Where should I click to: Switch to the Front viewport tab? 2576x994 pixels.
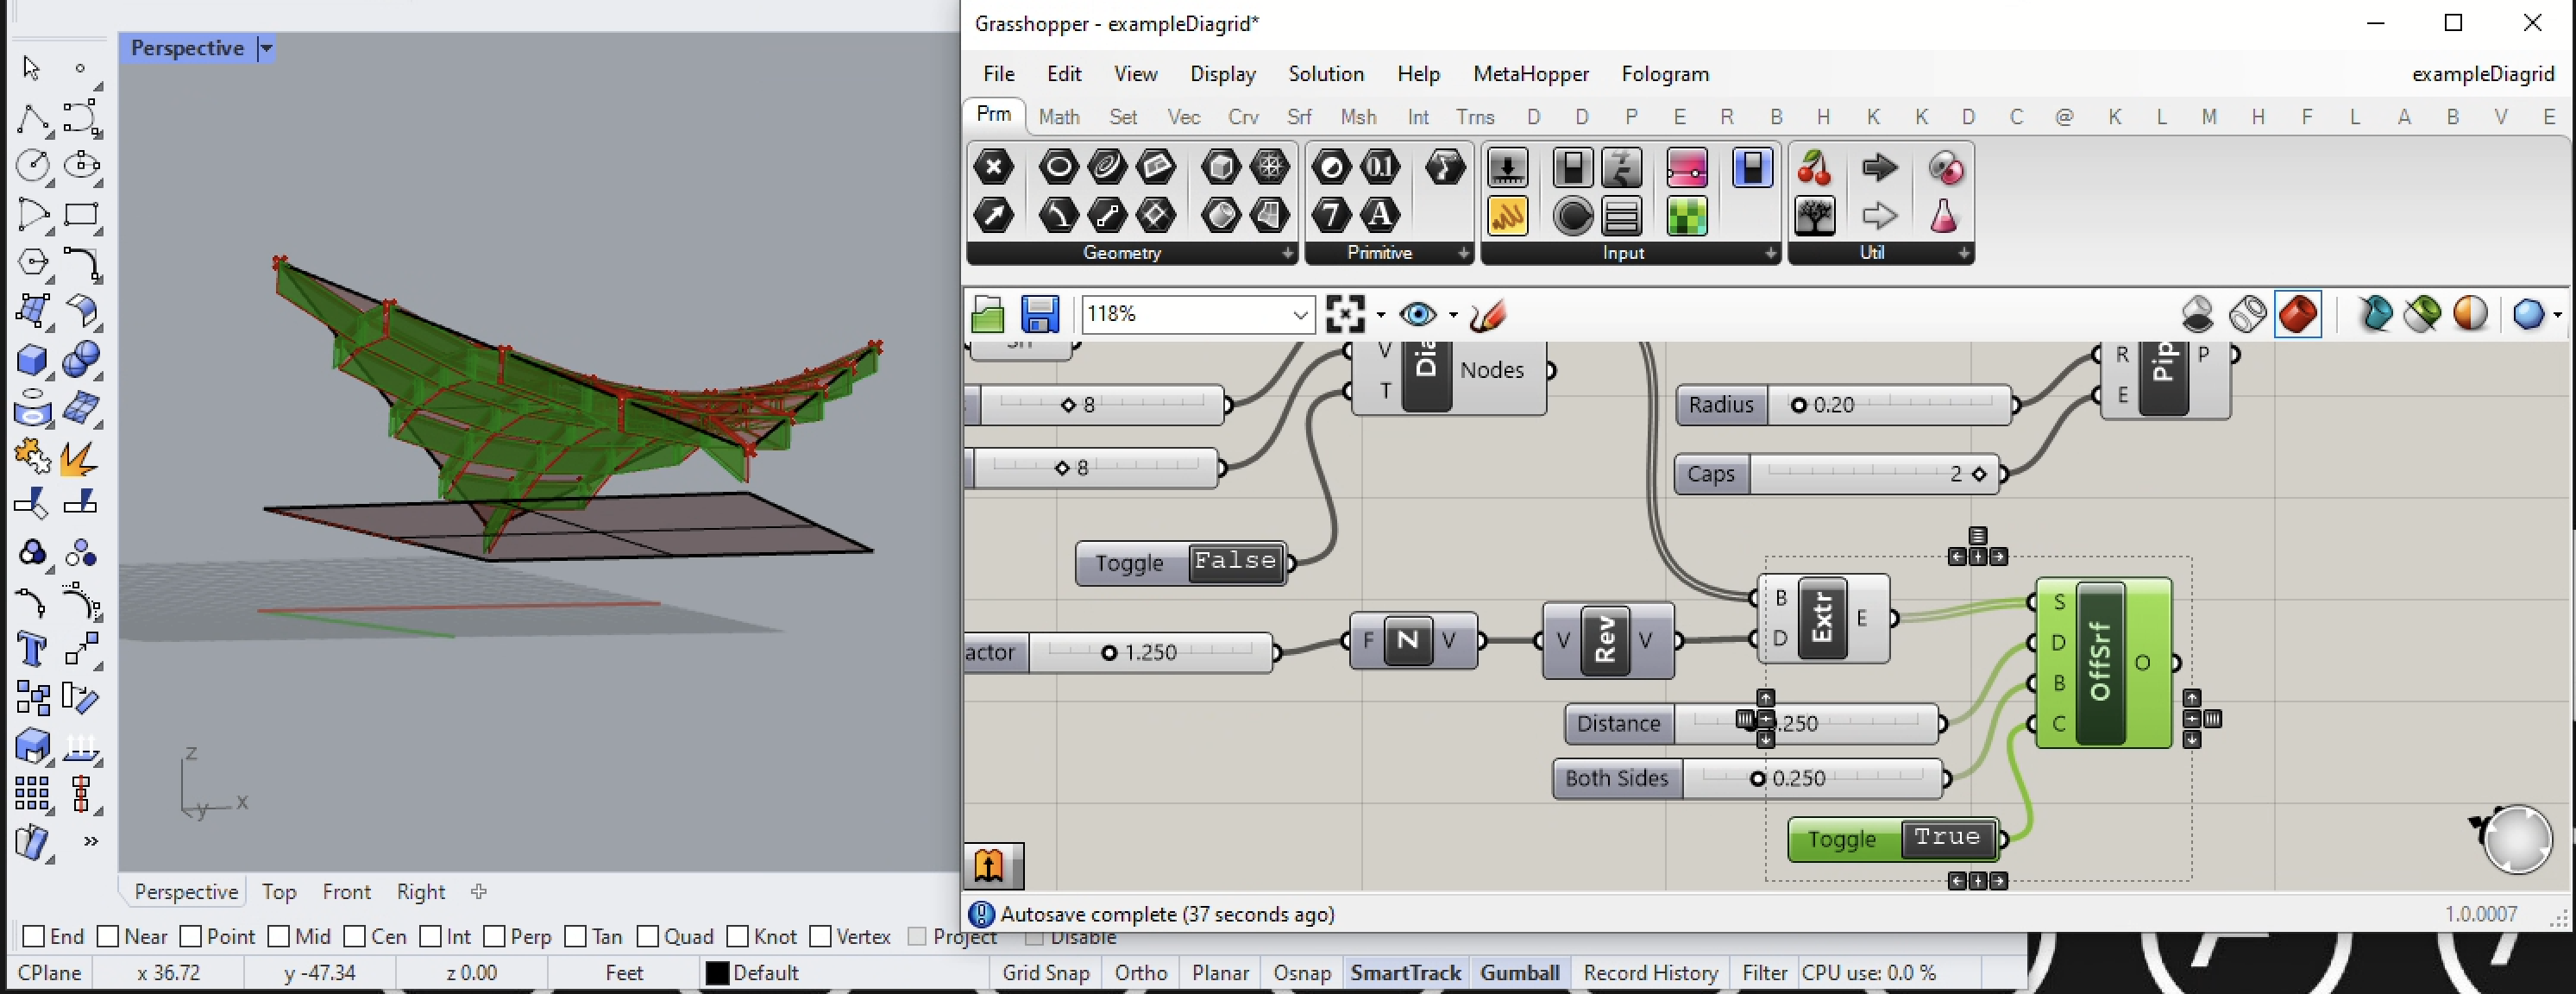click(x=346, y=891)
